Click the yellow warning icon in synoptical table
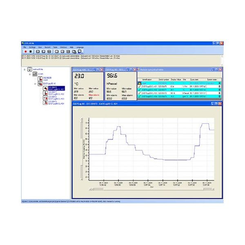 [x=139, y=83]
